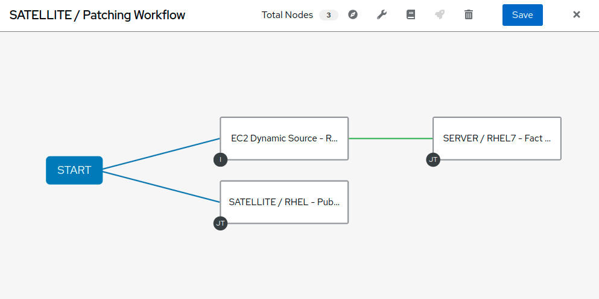The image size is (599, 299).
Task: Click the SATELLITE / Patching Workflow title
Action: click(97, 15)
